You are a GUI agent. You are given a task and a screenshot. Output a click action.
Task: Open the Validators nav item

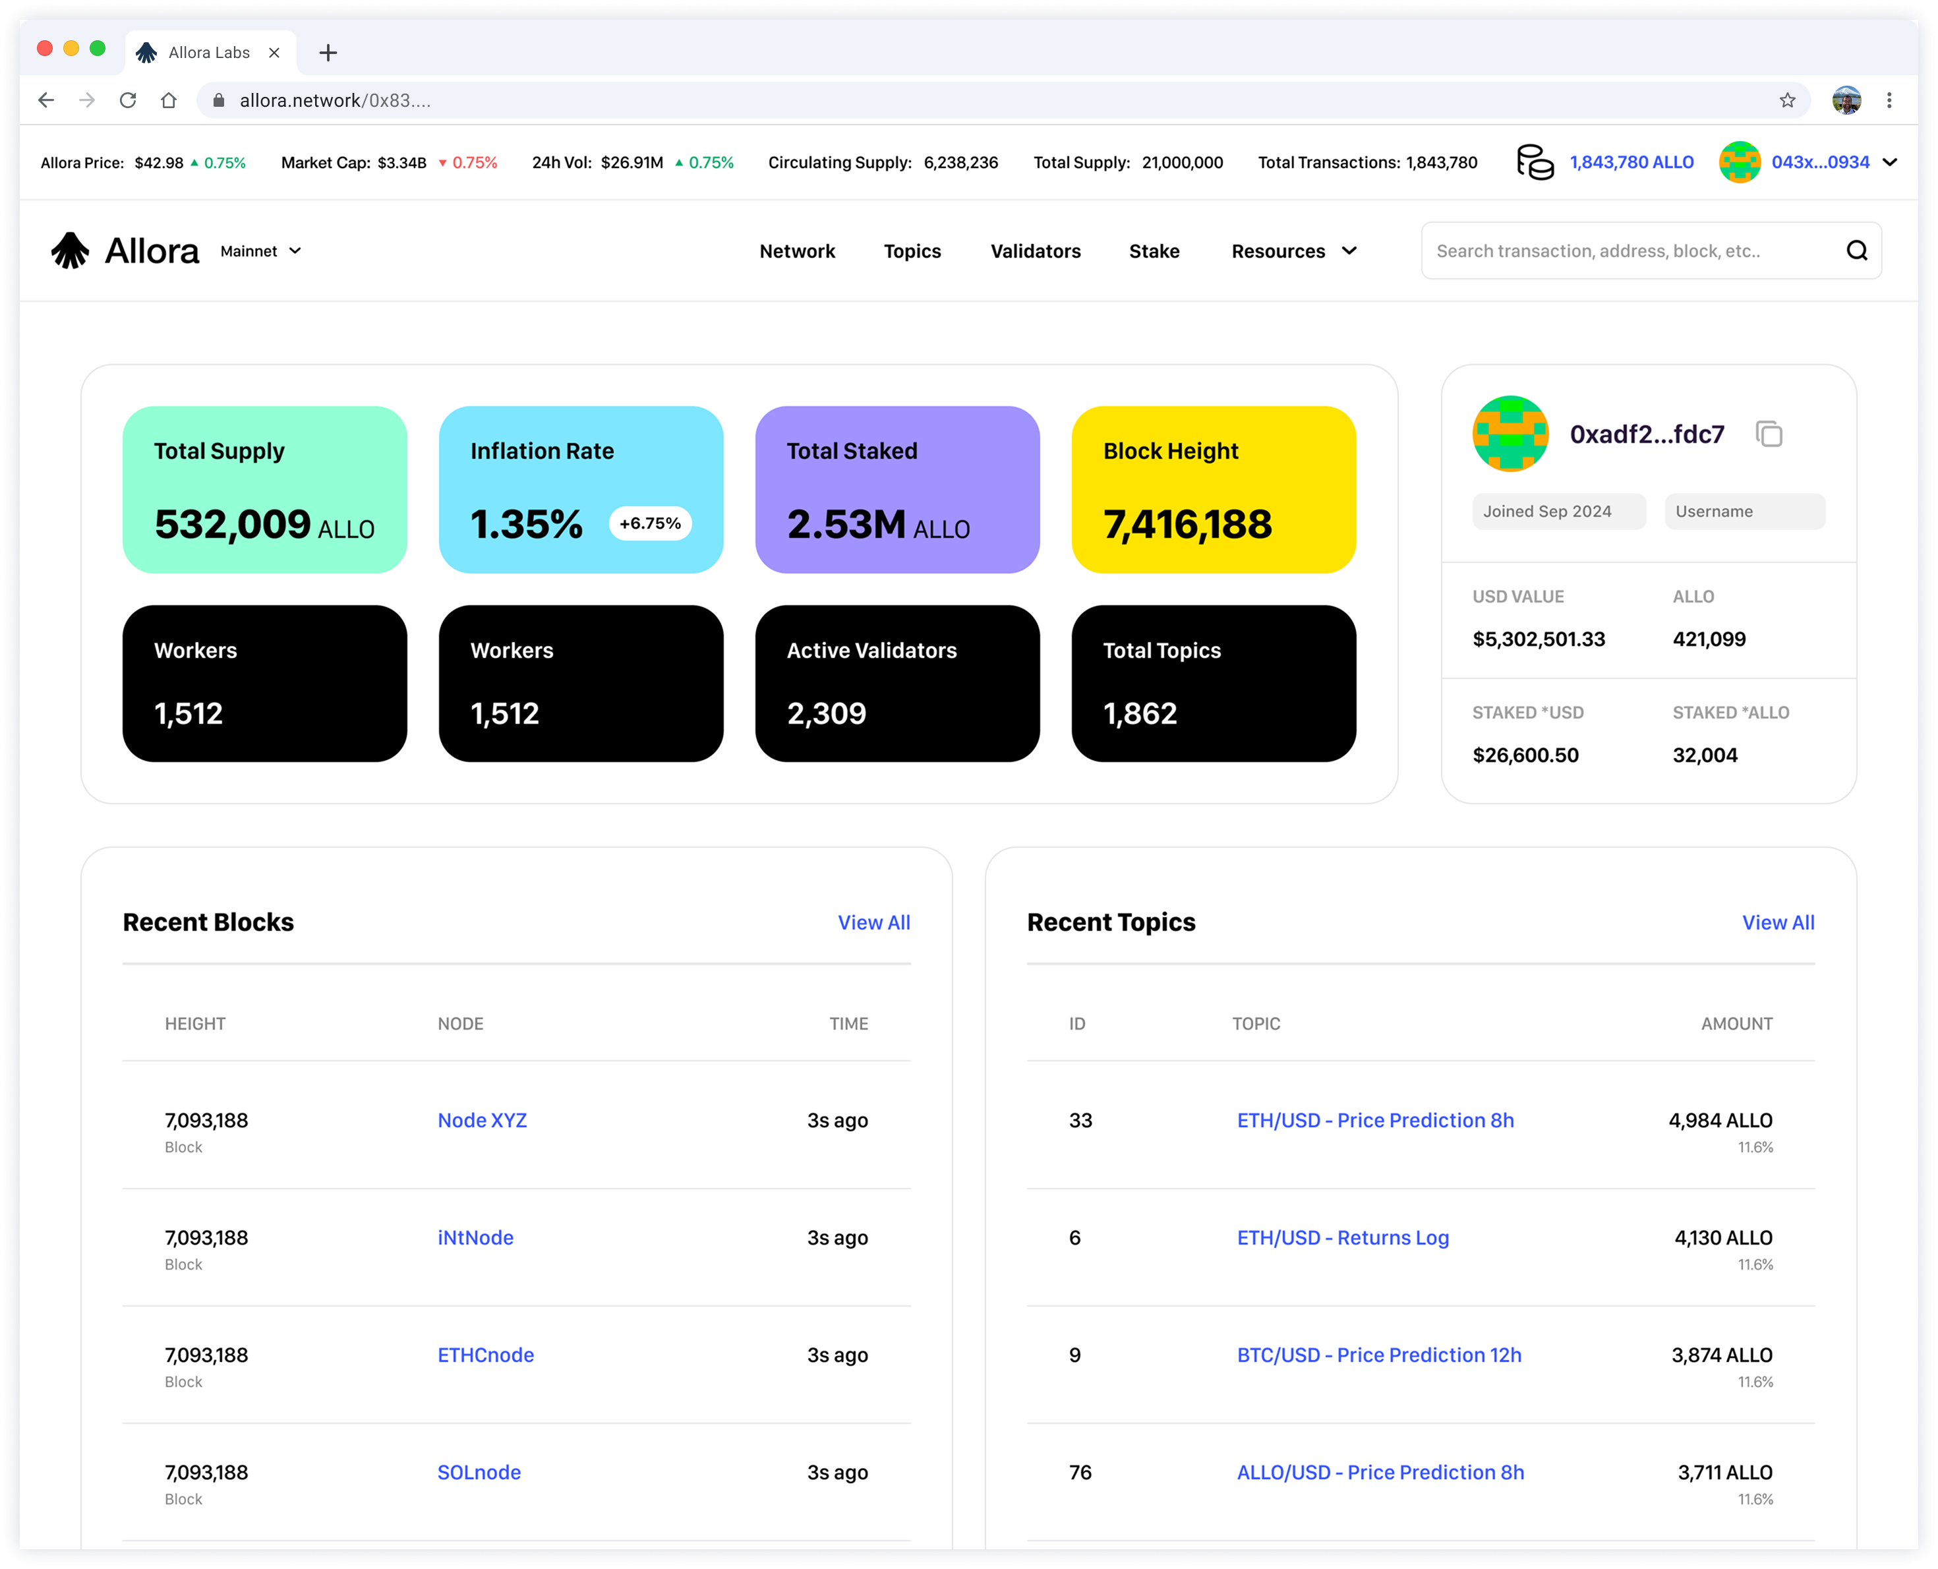[1036, 251]
